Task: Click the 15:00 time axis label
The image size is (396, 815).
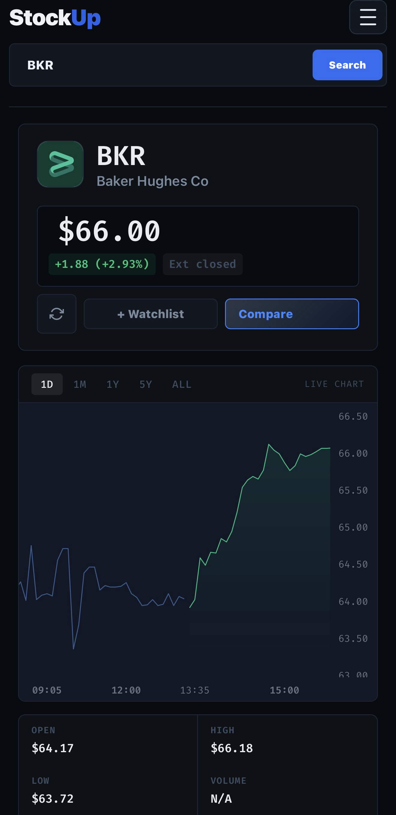Action: click(284, 690)
